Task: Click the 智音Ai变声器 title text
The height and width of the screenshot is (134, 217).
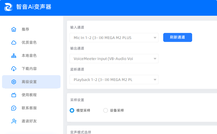Action: click(x=34, y=7)
